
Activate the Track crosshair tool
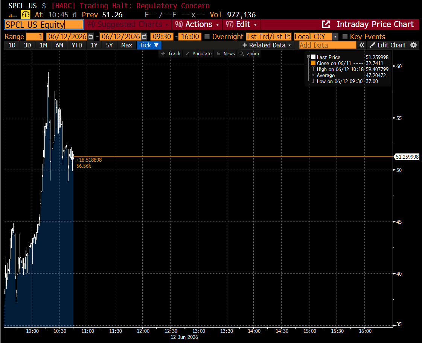171,54
